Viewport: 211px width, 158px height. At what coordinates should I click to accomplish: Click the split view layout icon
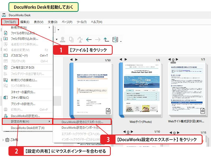click(x=115, y=40)
